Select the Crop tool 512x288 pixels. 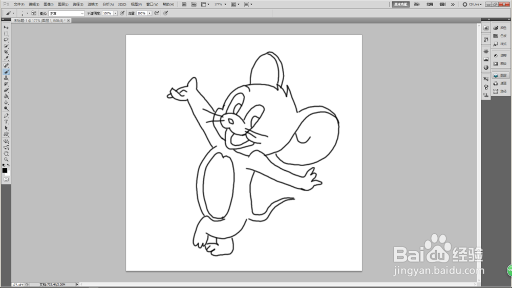6,52
